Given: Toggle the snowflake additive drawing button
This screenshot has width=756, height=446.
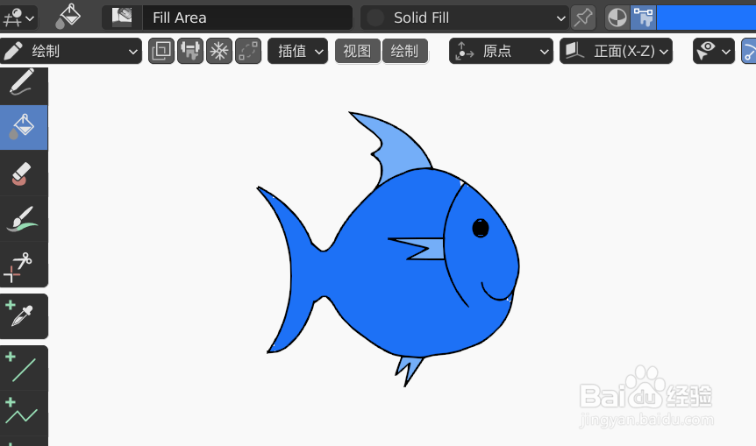Looking at the screenshot, I should 219,51.
